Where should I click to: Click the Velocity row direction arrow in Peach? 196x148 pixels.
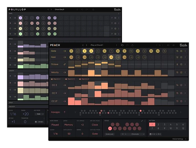(65, 72)
